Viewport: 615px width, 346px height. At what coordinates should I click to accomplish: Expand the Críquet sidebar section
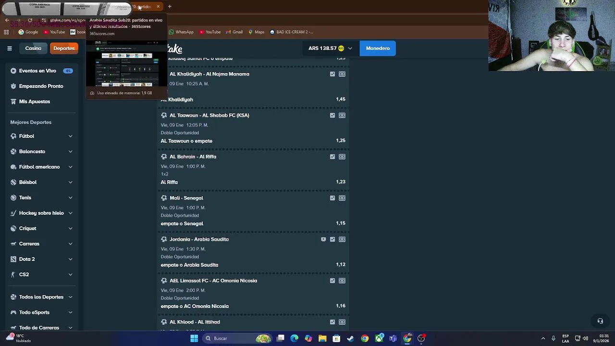[70, 228]
